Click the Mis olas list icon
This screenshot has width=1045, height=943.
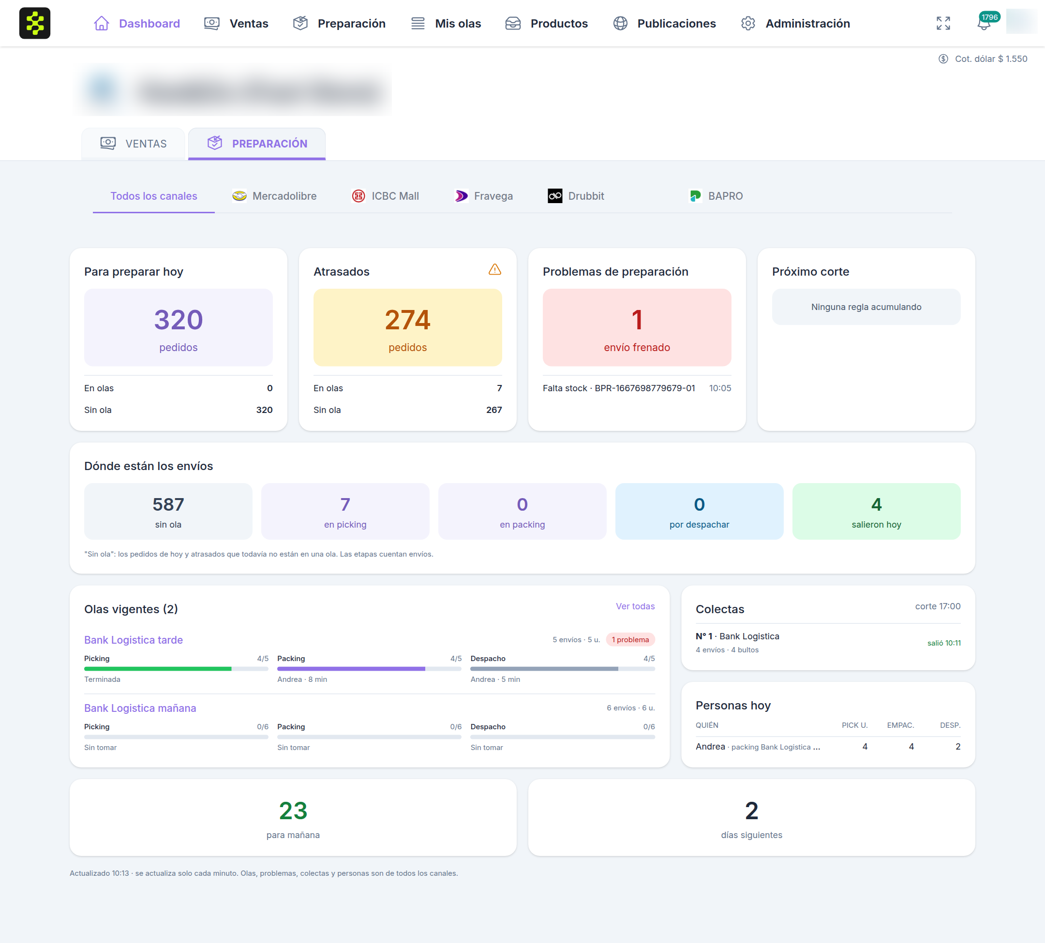click(418, 23)
